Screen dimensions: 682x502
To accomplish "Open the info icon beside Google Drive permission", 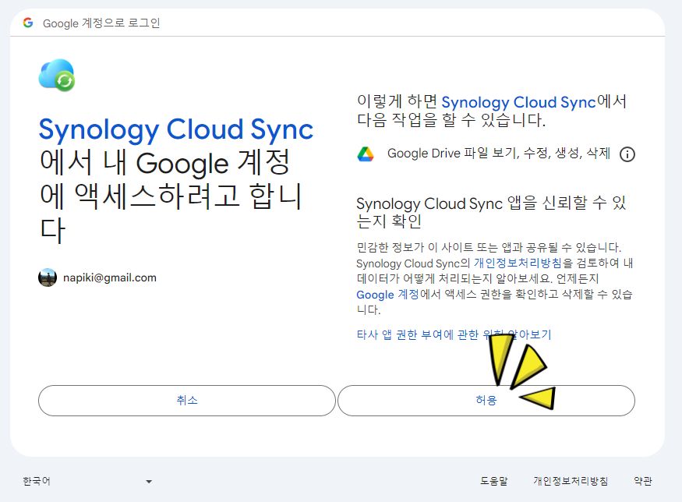I will (x=627, y=154).
